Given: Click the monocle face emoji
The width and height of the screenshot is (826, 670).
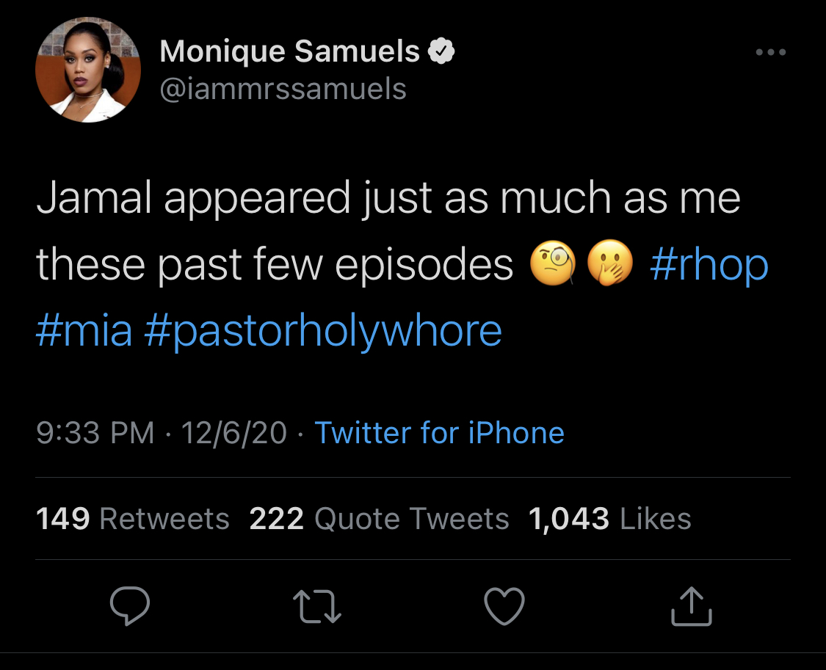Looking at the screenshot, I should point(553,263).
